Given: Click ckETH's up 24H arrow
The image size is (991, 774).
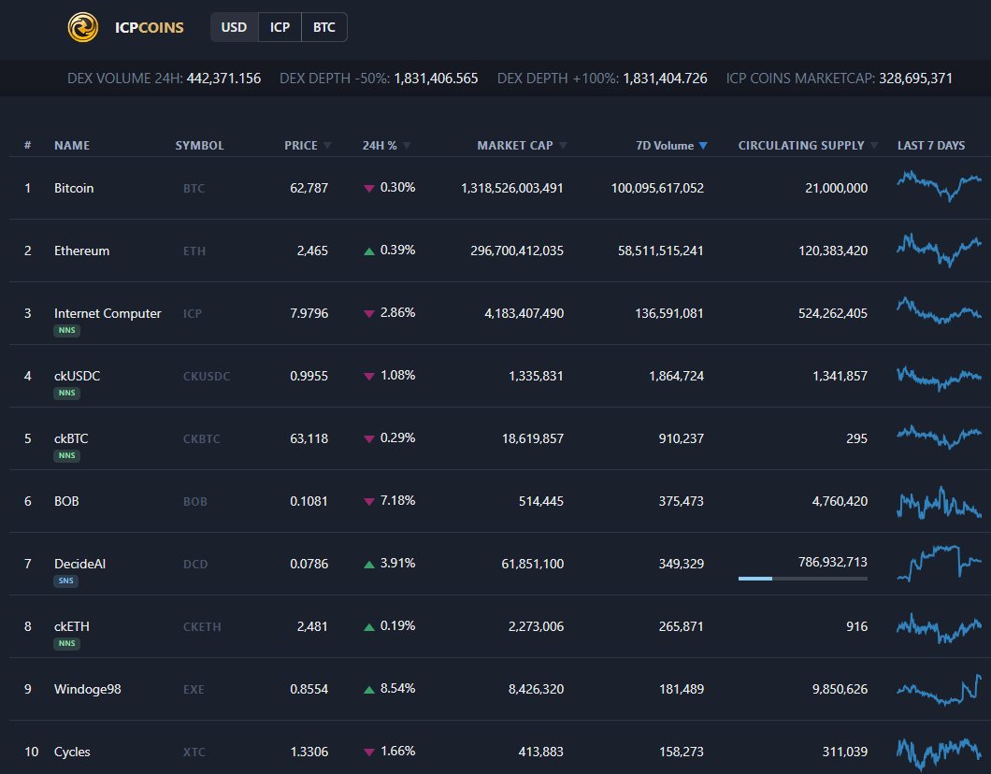Looking at the screenshot, I should [369, 627].
